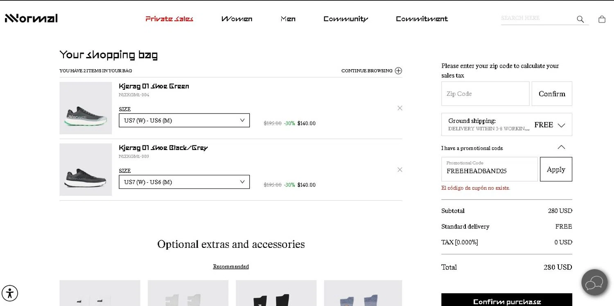Open the Women menu
614x306 pixels.
237,19
